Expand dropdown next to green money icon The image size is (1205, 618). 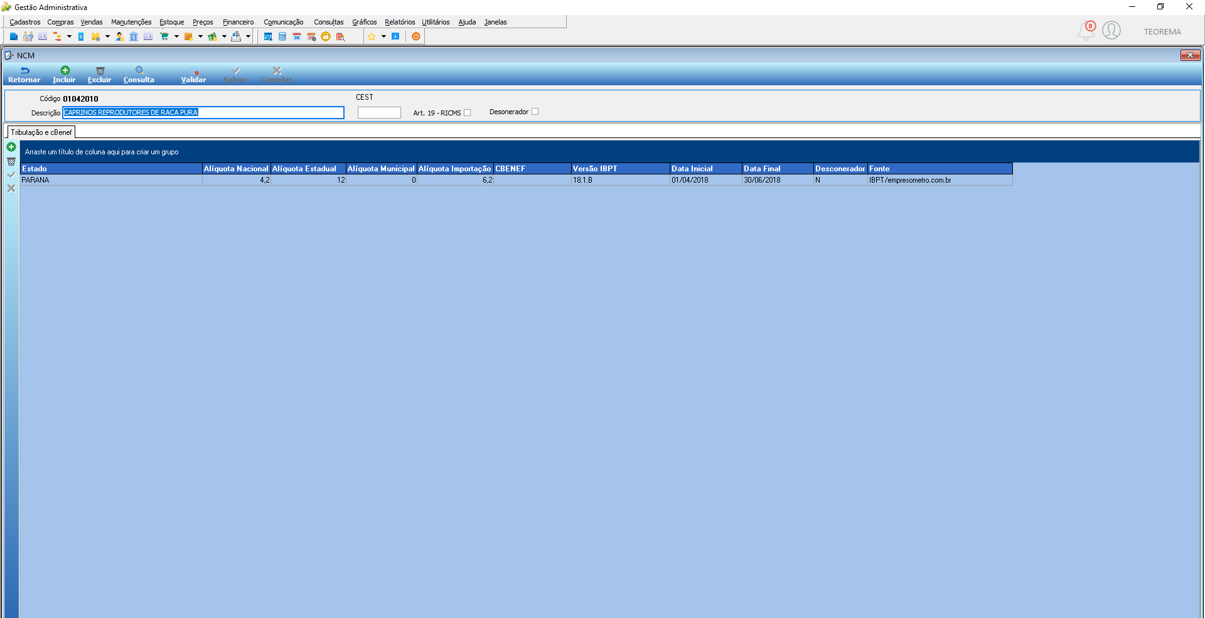(224, 36)
